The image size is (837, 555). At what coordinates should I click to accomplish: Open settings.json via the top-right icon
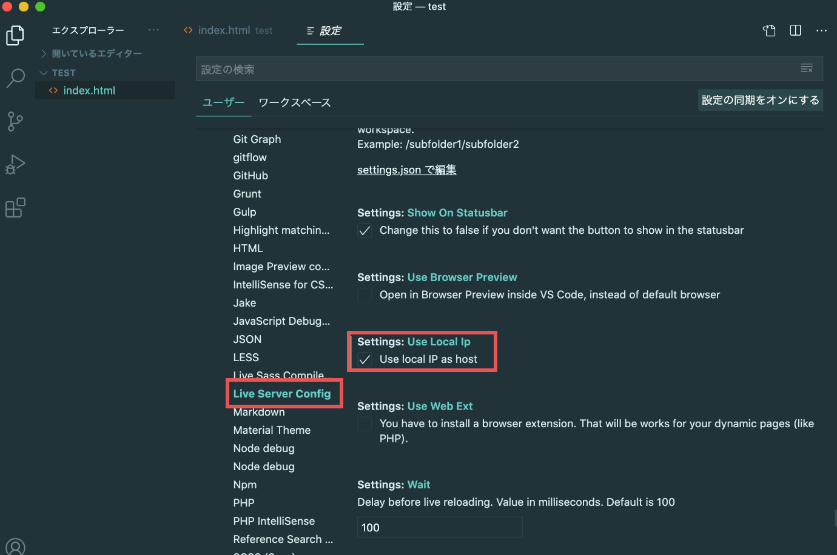click(768, 30)
